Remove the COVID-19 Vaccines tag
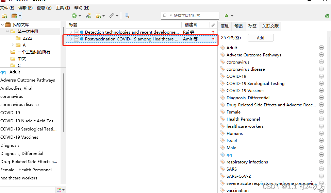This screenshot has width=331, height=193. pos(321,90)
